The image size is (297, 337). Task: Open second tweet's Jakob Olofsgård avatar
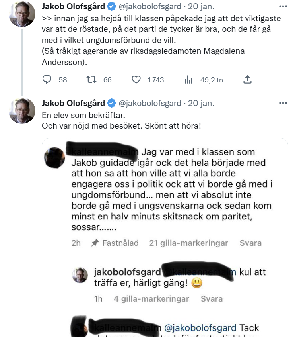[22, 110]
